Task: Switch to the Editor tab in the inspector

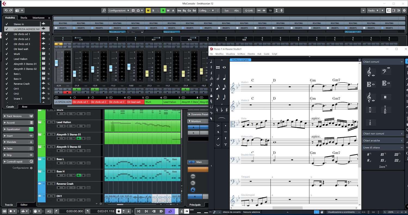Action: [24, 205]
